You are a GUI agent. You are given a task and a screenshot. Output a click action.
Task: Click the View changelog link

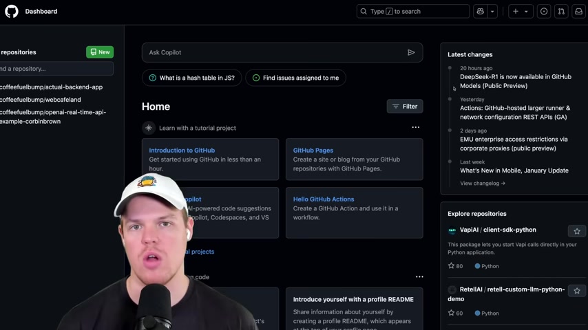483,183
